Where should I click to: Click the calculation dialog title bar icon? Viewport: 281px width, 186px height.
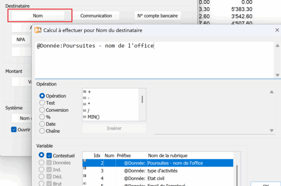coord(38,30)
